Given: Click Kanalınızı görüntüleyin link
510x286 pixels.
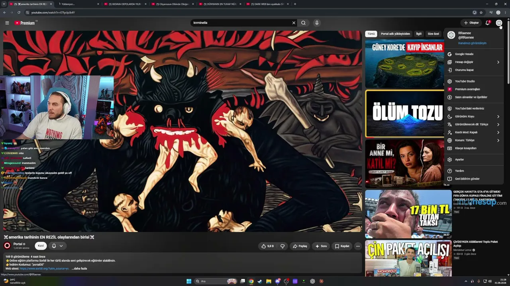Looking at the screenshot, I should tap(472, 43).
